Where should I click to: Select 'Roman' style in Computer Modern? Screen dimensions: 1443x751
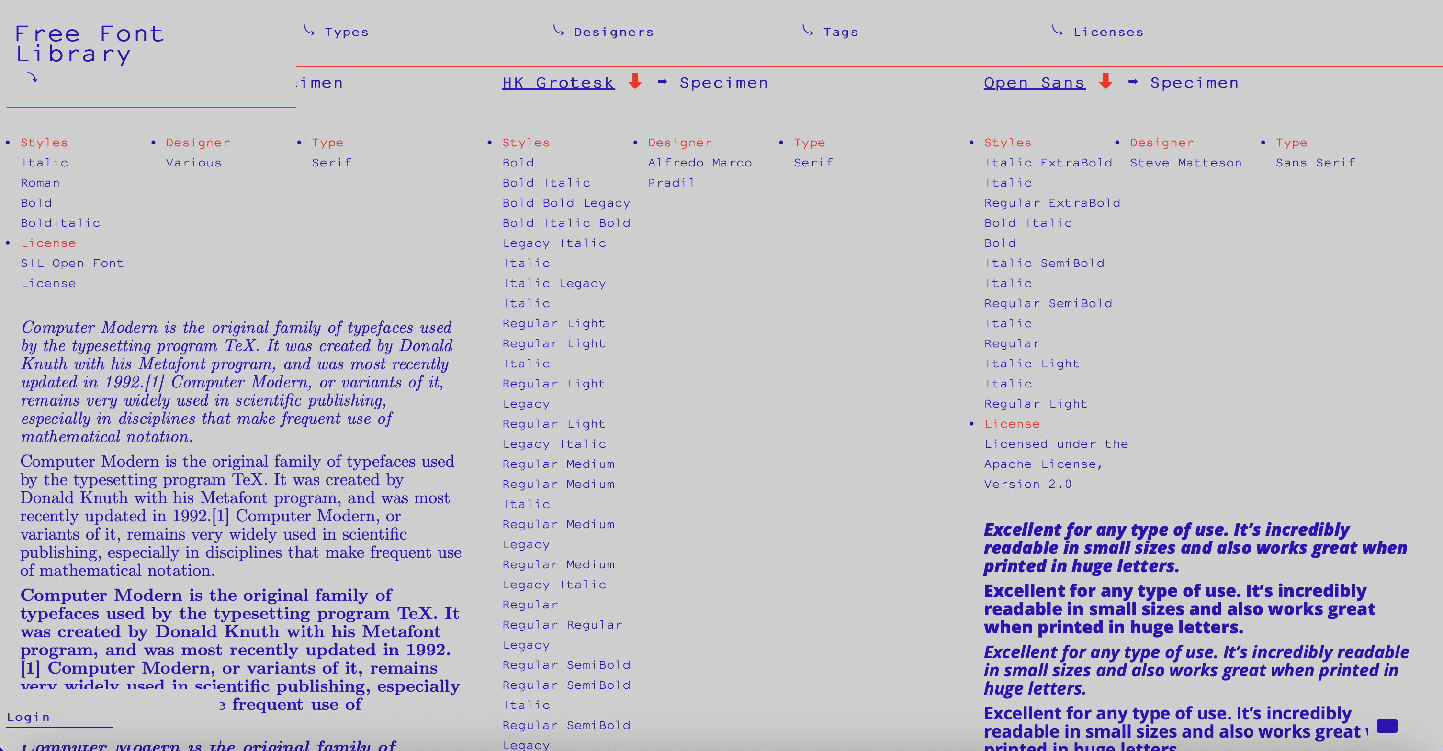tap(40, 183)
